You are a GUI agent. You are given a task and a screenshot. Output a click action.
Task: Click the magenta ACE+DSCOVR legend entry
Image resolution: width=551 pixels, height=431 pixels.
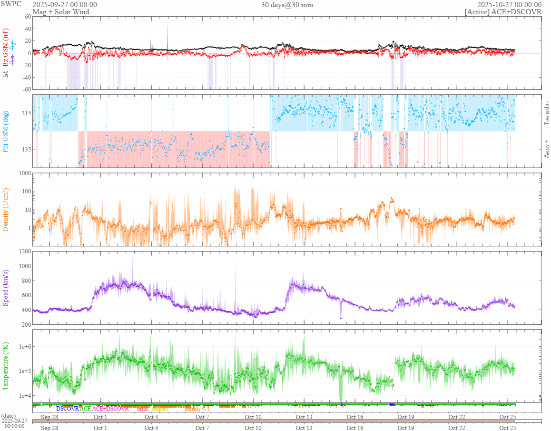point(110,409)
